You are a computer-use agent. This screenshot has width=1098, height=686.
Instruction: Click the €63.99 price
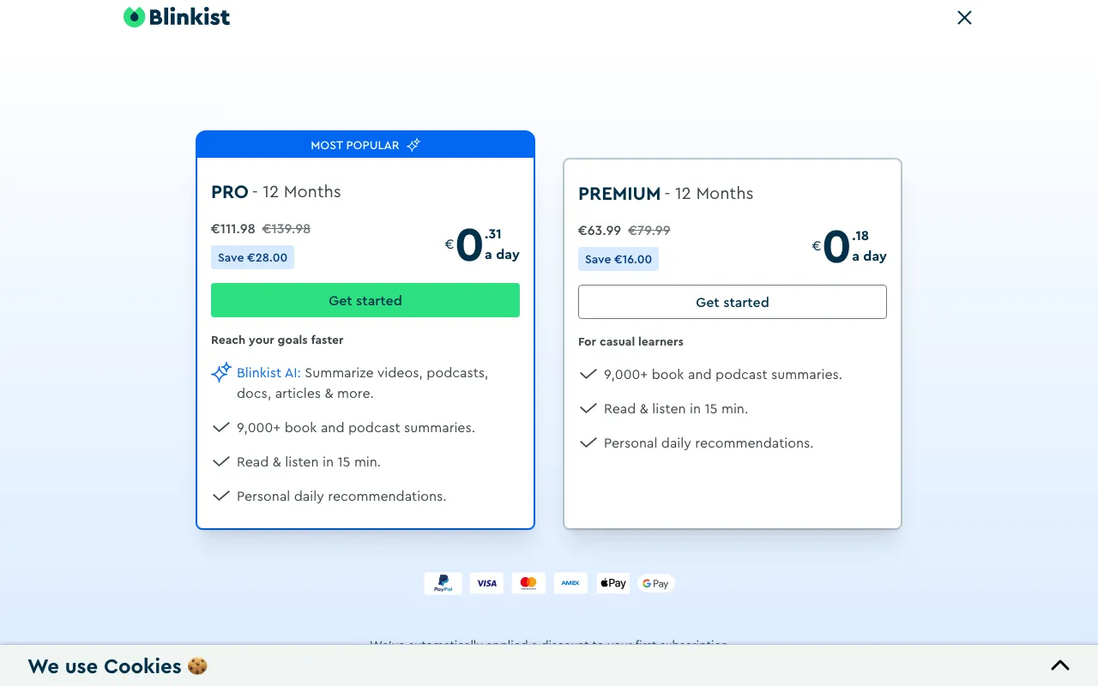pos(600,231)
